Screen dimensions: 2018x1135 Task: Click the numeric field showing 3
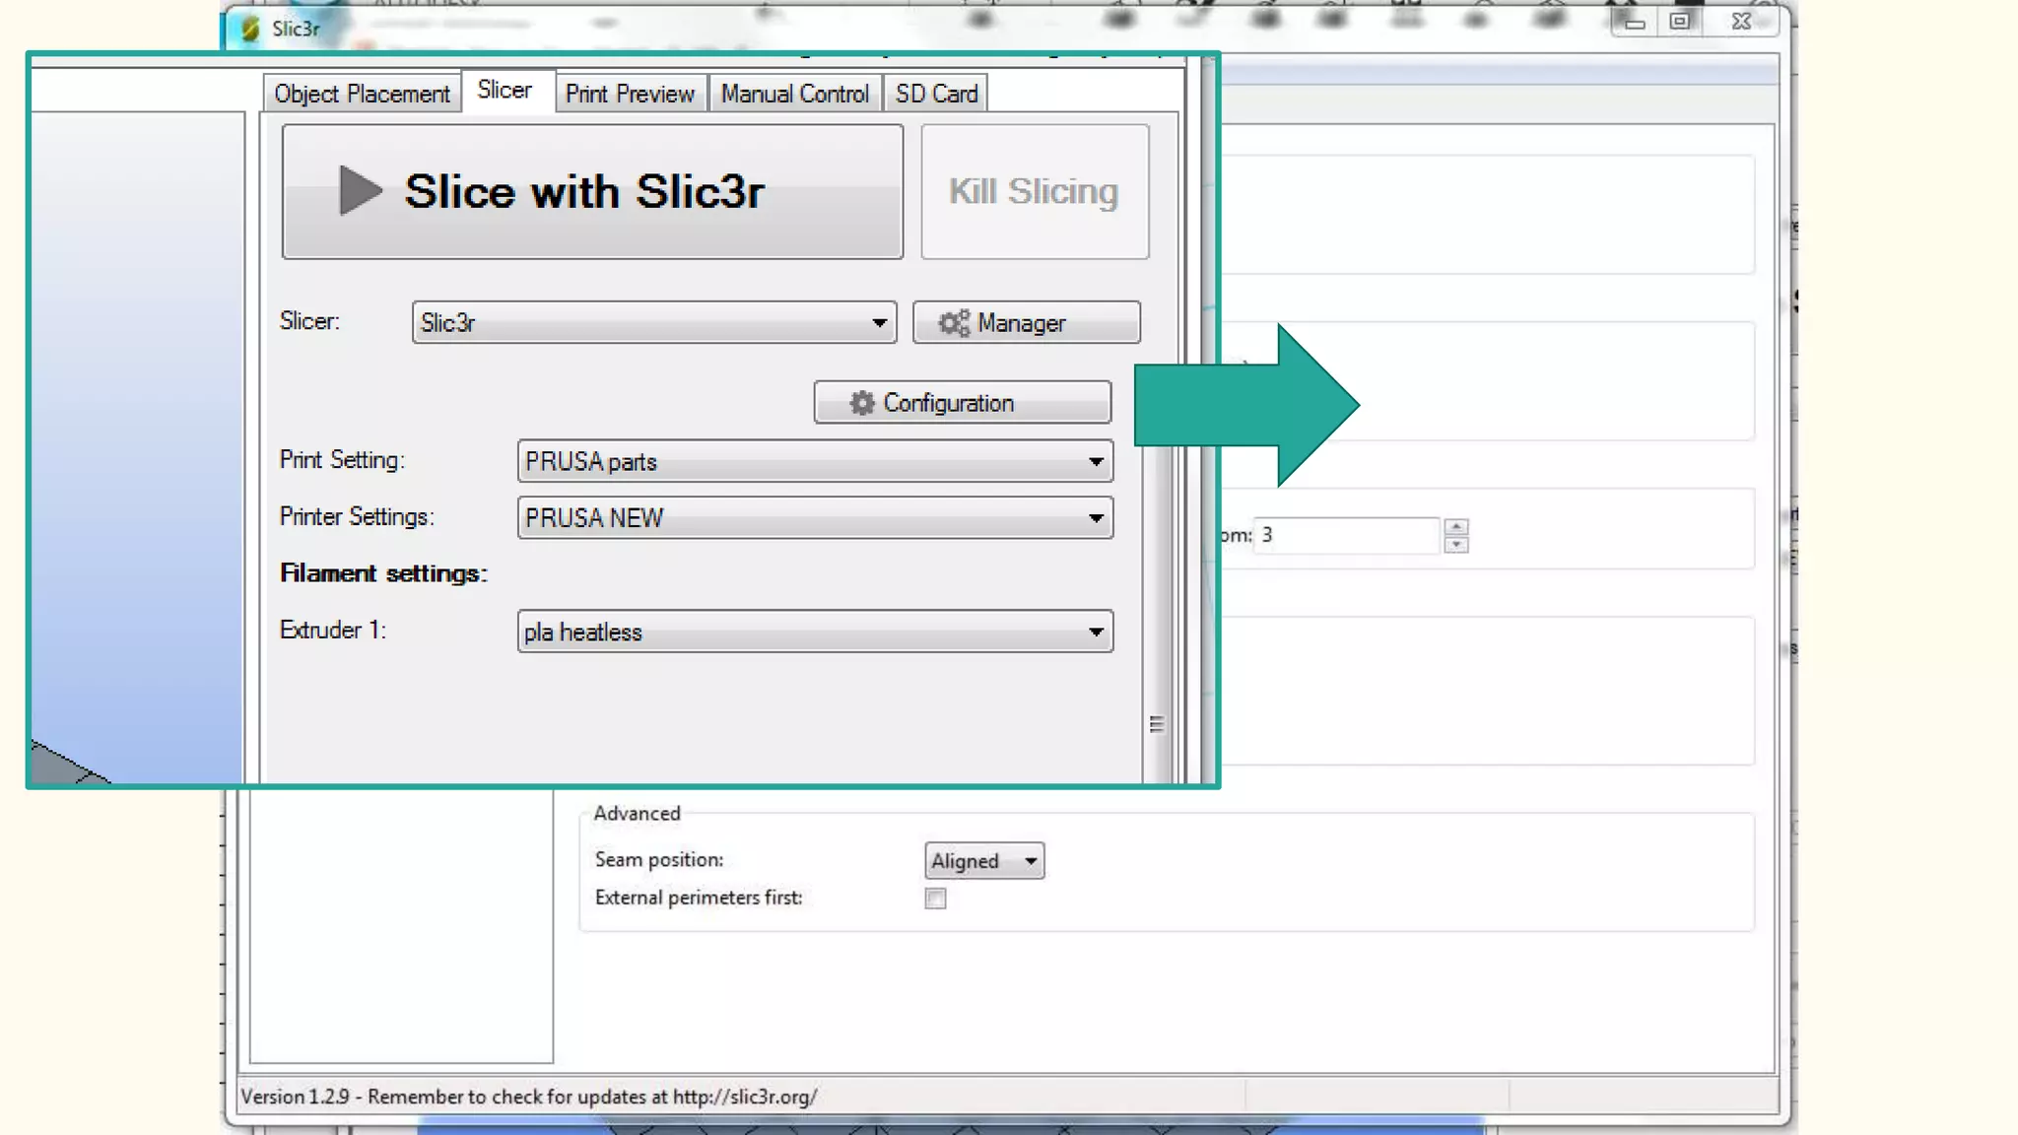[1345, 535]
